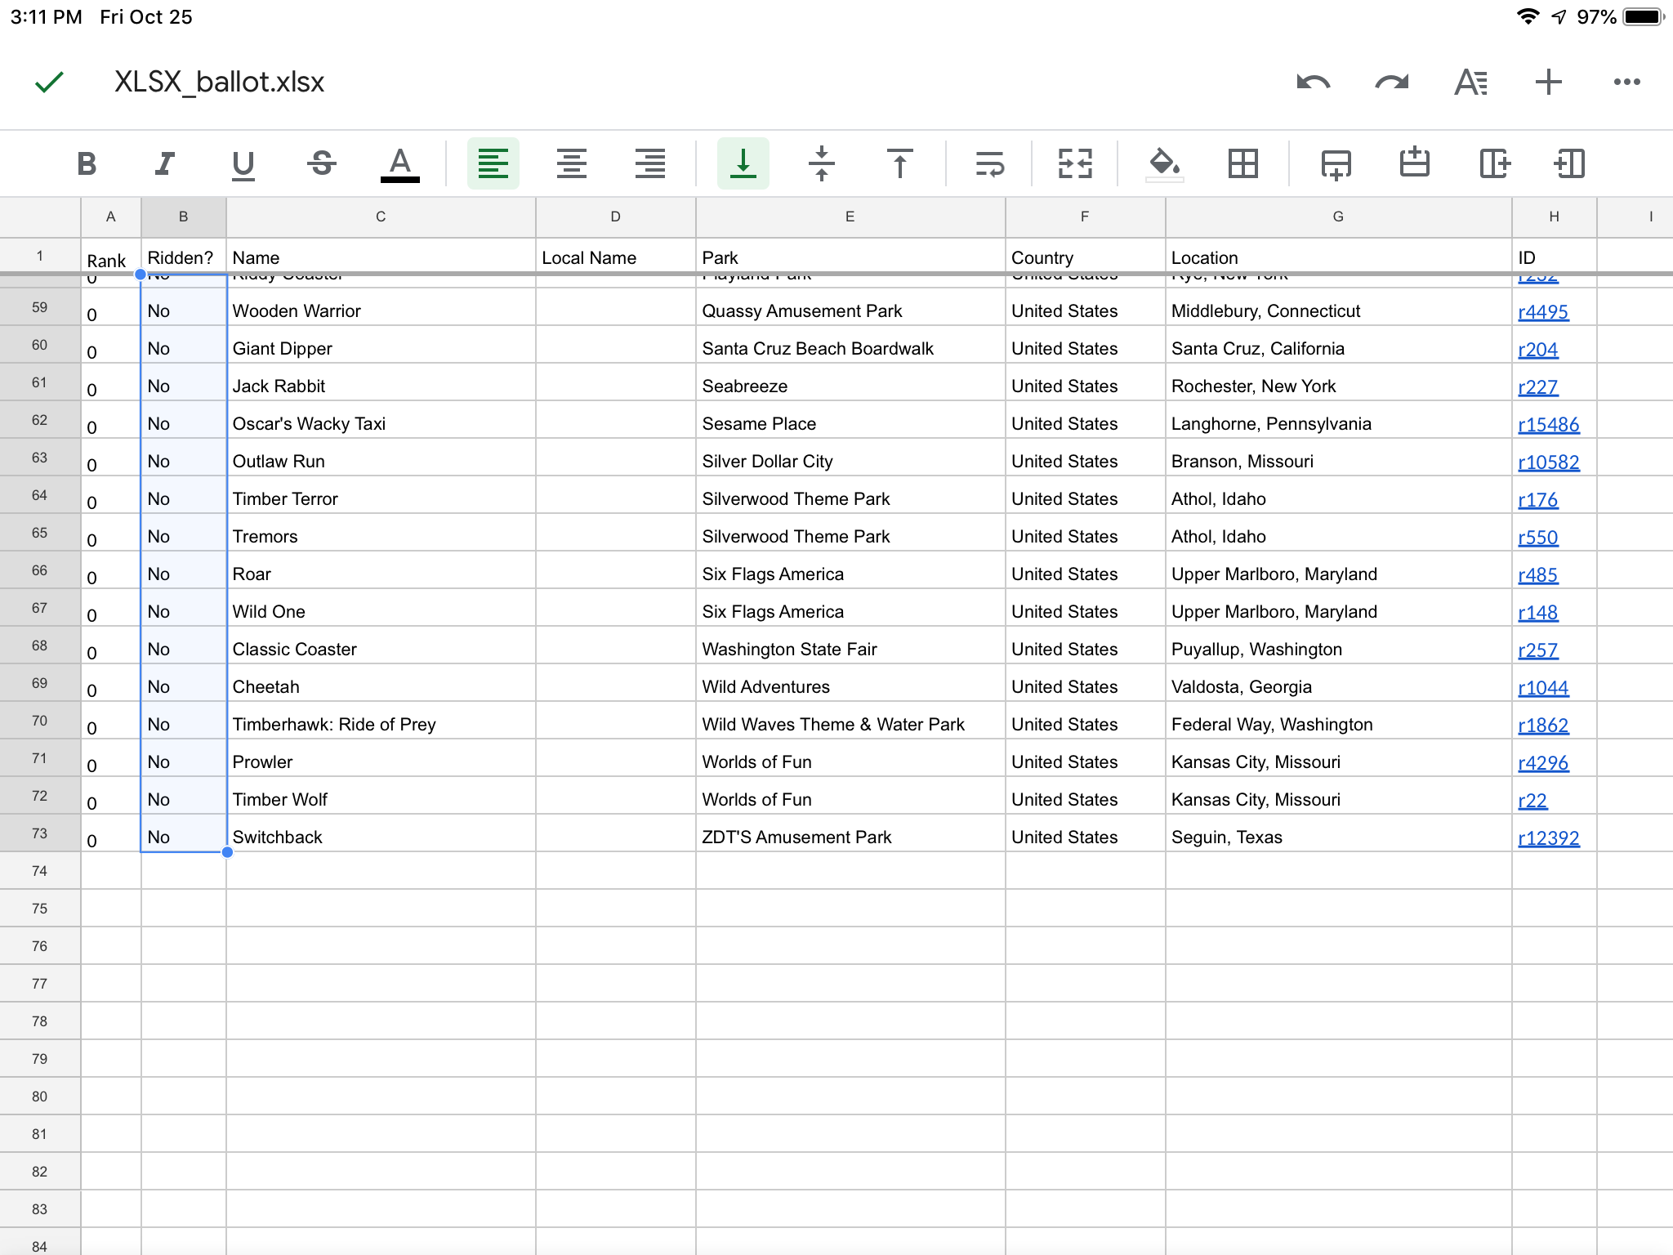The height and width of the screenshot is (1255, 1673).
Task: Open the r176 link
Action: click(1538, 500)
